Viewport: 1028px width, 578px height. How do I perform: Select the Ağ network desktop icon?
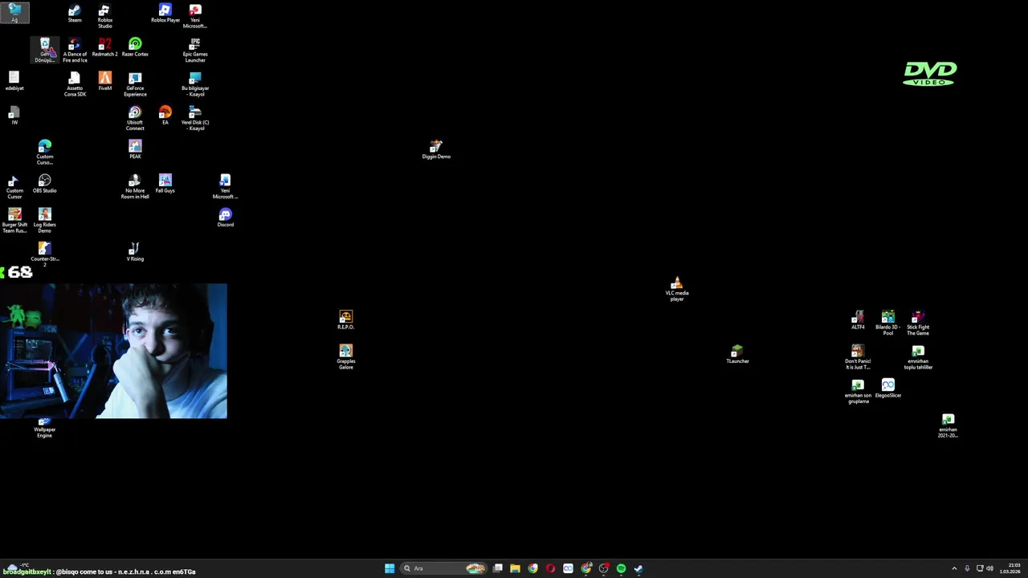coord(14,13)
